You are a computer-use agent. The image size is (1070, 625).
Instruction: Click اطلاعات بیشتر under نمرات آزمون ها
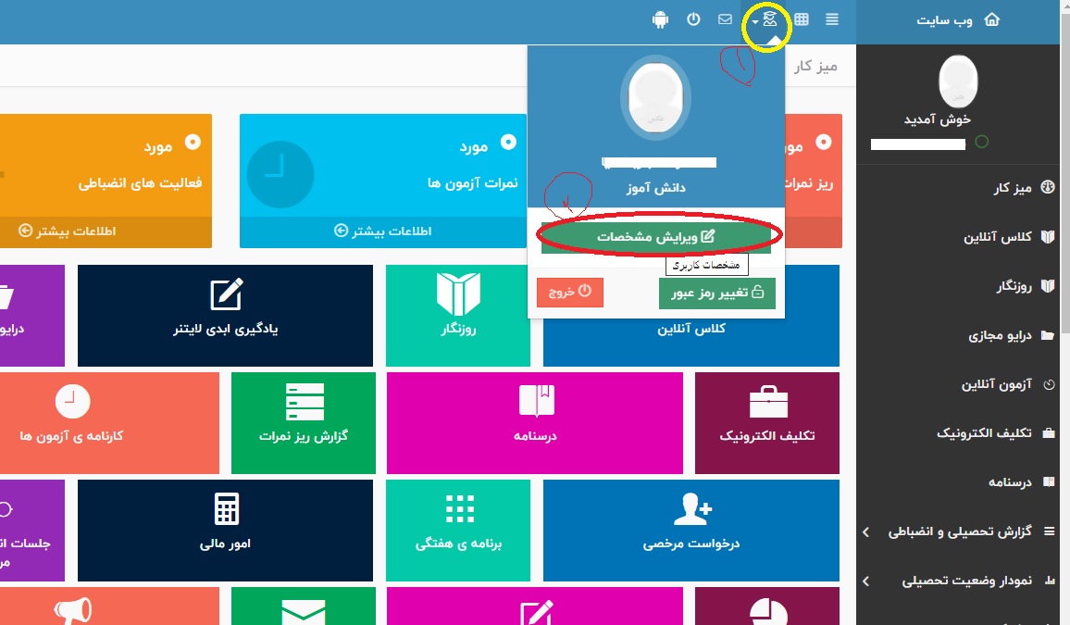(x=383, y=231)
